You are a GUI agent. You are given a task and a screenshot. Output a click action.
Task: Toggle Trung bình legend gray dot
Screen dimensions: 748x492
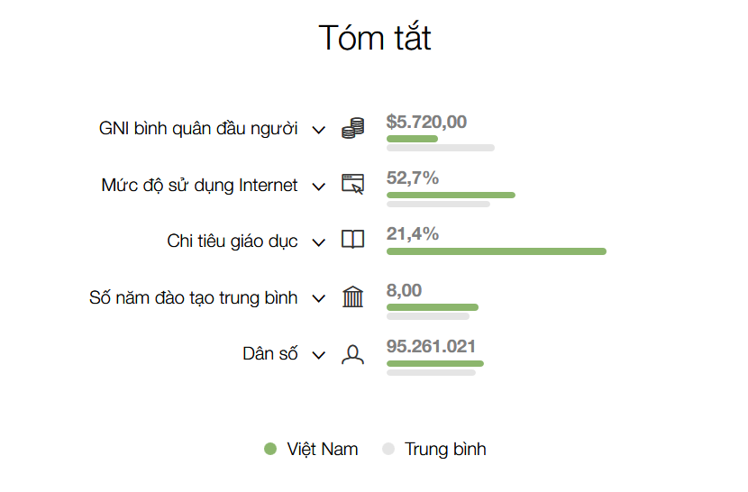click(388, 449)
